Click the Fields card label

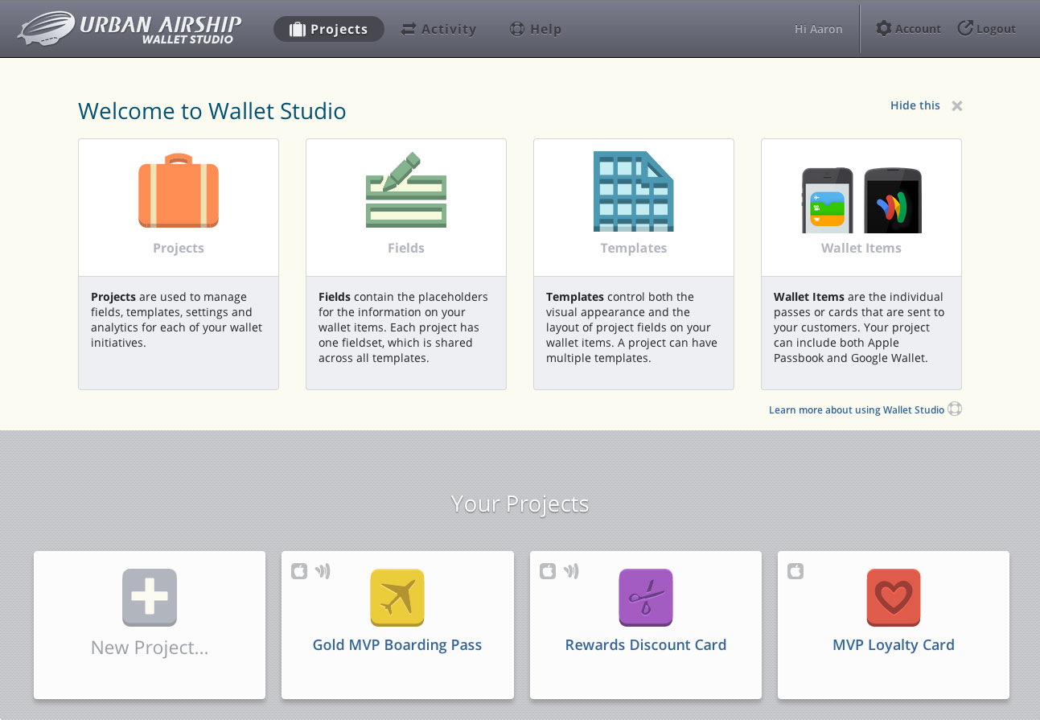click(406, 248)
